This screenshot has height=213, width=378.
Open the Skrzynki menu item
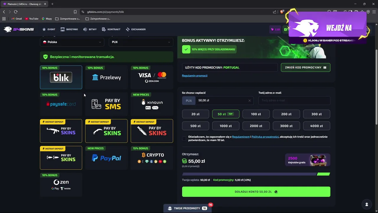(69, 29)
